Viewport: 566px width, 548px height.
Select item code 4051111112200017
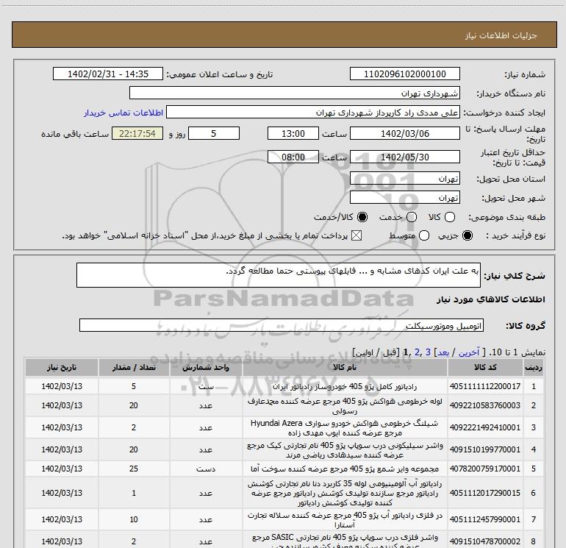(x=485, y=386)
